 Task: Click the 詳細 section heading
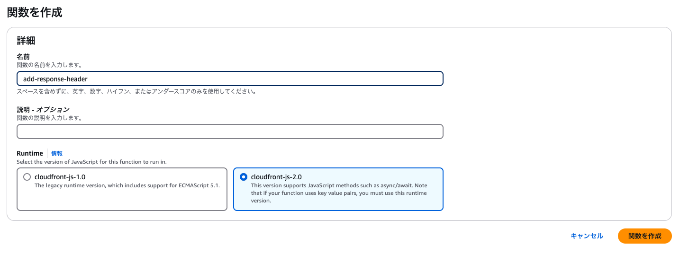point(26,41)
